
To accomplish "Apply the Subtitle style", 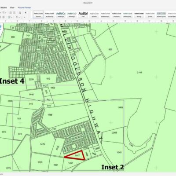I will [x=94, y=15].
